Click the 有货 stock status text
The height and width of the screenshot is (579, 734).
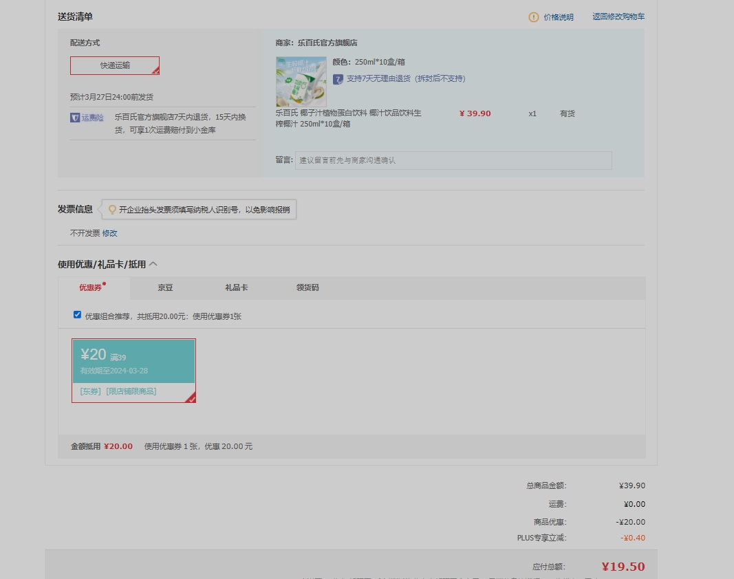pos(568,113)
